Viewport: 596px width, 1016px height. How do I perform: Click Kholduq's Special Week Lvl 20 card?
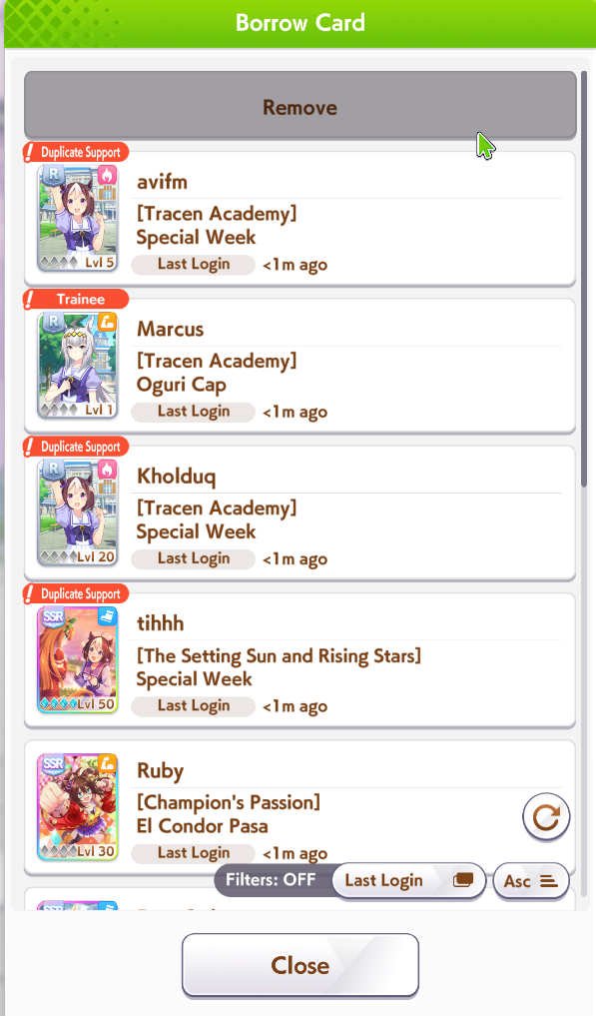tap(78, 511)
